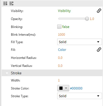The image size is (103, 106).
Task: Click the Opacity slider handle
Action: tap(87, 19)
